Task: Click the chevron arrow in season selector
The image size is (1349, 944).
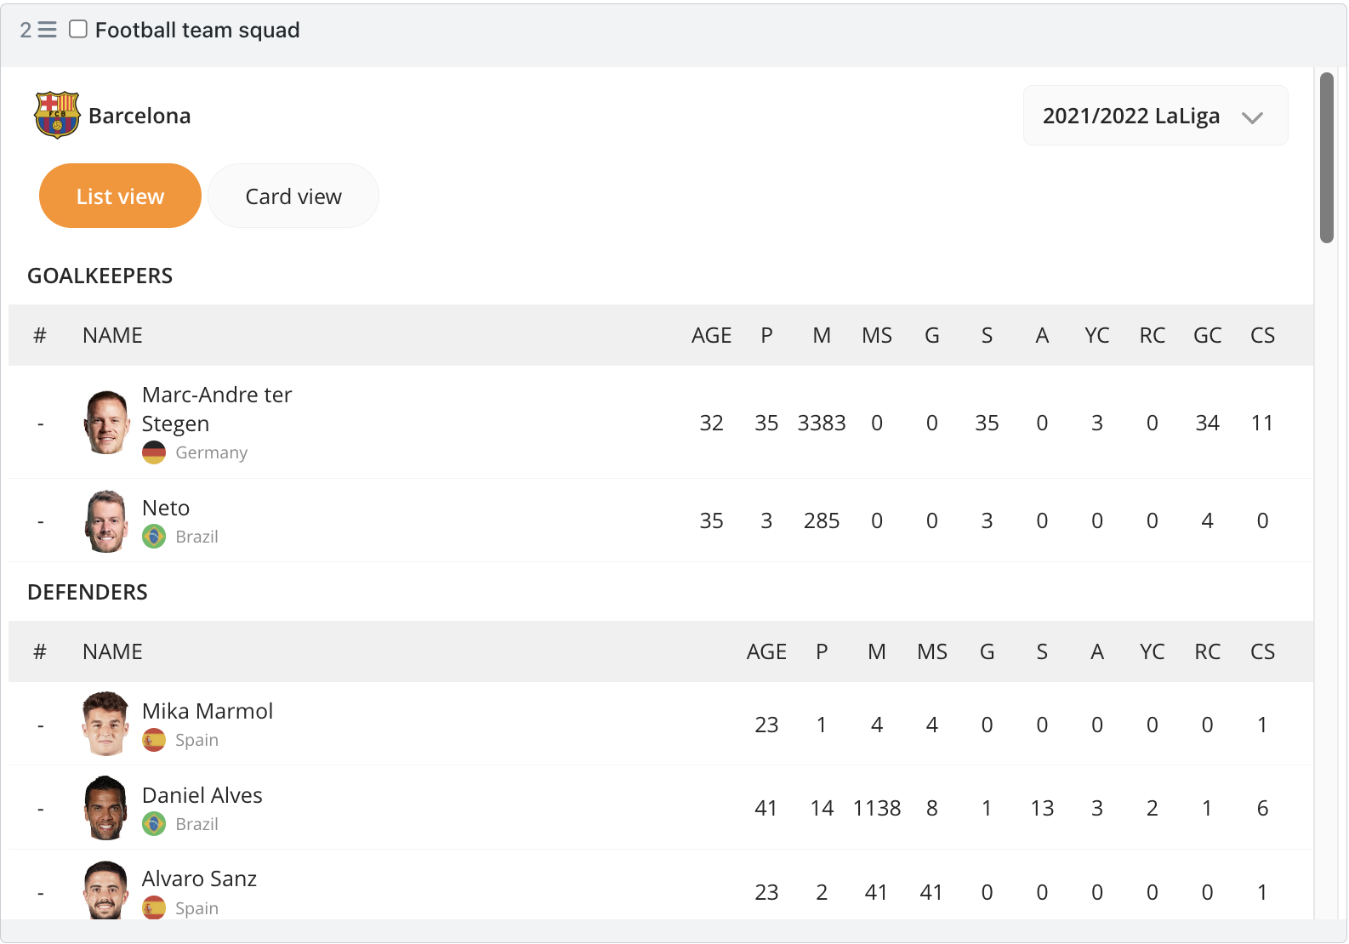Action: coord(1252,117)
